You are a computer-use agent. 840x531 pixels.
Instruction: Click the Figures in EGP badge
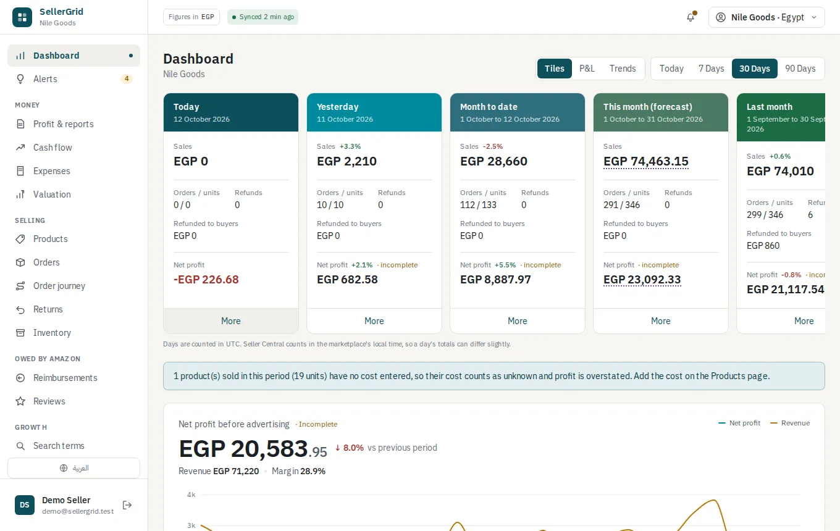[191, 17]
